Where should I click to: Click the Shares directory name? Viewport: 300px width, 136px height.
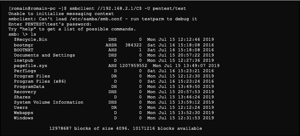(22, 97)
